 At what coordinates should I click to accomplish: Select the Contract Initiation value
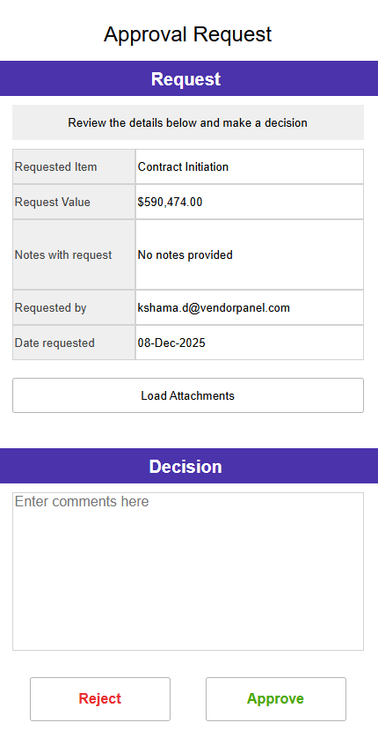183,166
